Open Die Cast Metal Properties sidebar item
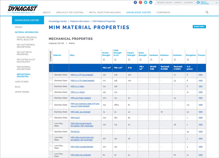The image size is (219, 158). tap(24, 53)
